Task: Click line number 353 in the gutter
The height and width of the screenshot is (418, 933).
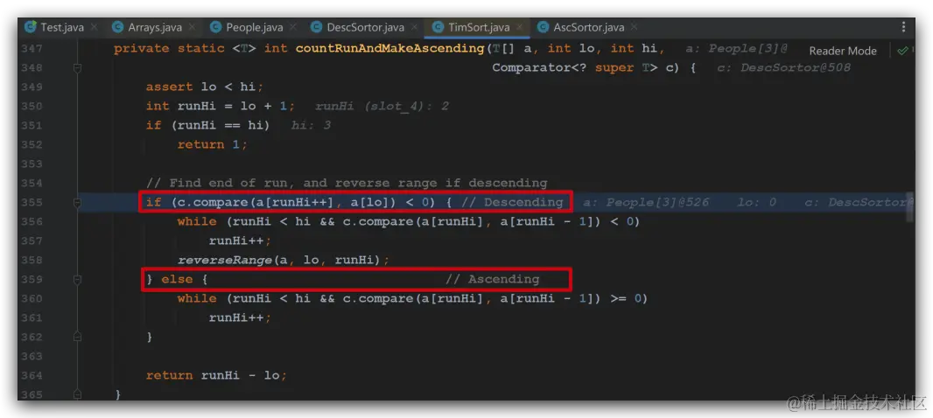Action: point(31,164)
